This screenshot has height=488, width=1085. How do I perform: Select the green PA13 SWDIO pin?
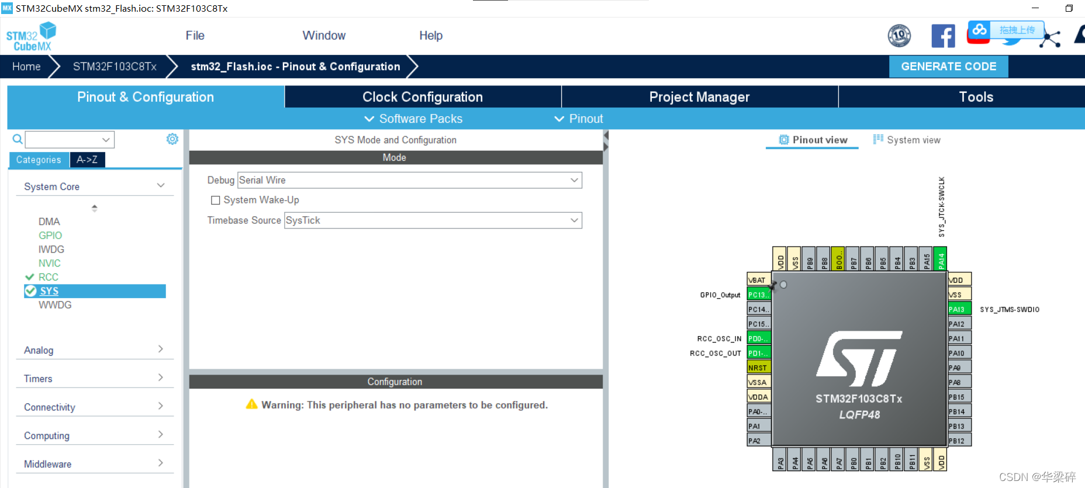click(959, 309)
